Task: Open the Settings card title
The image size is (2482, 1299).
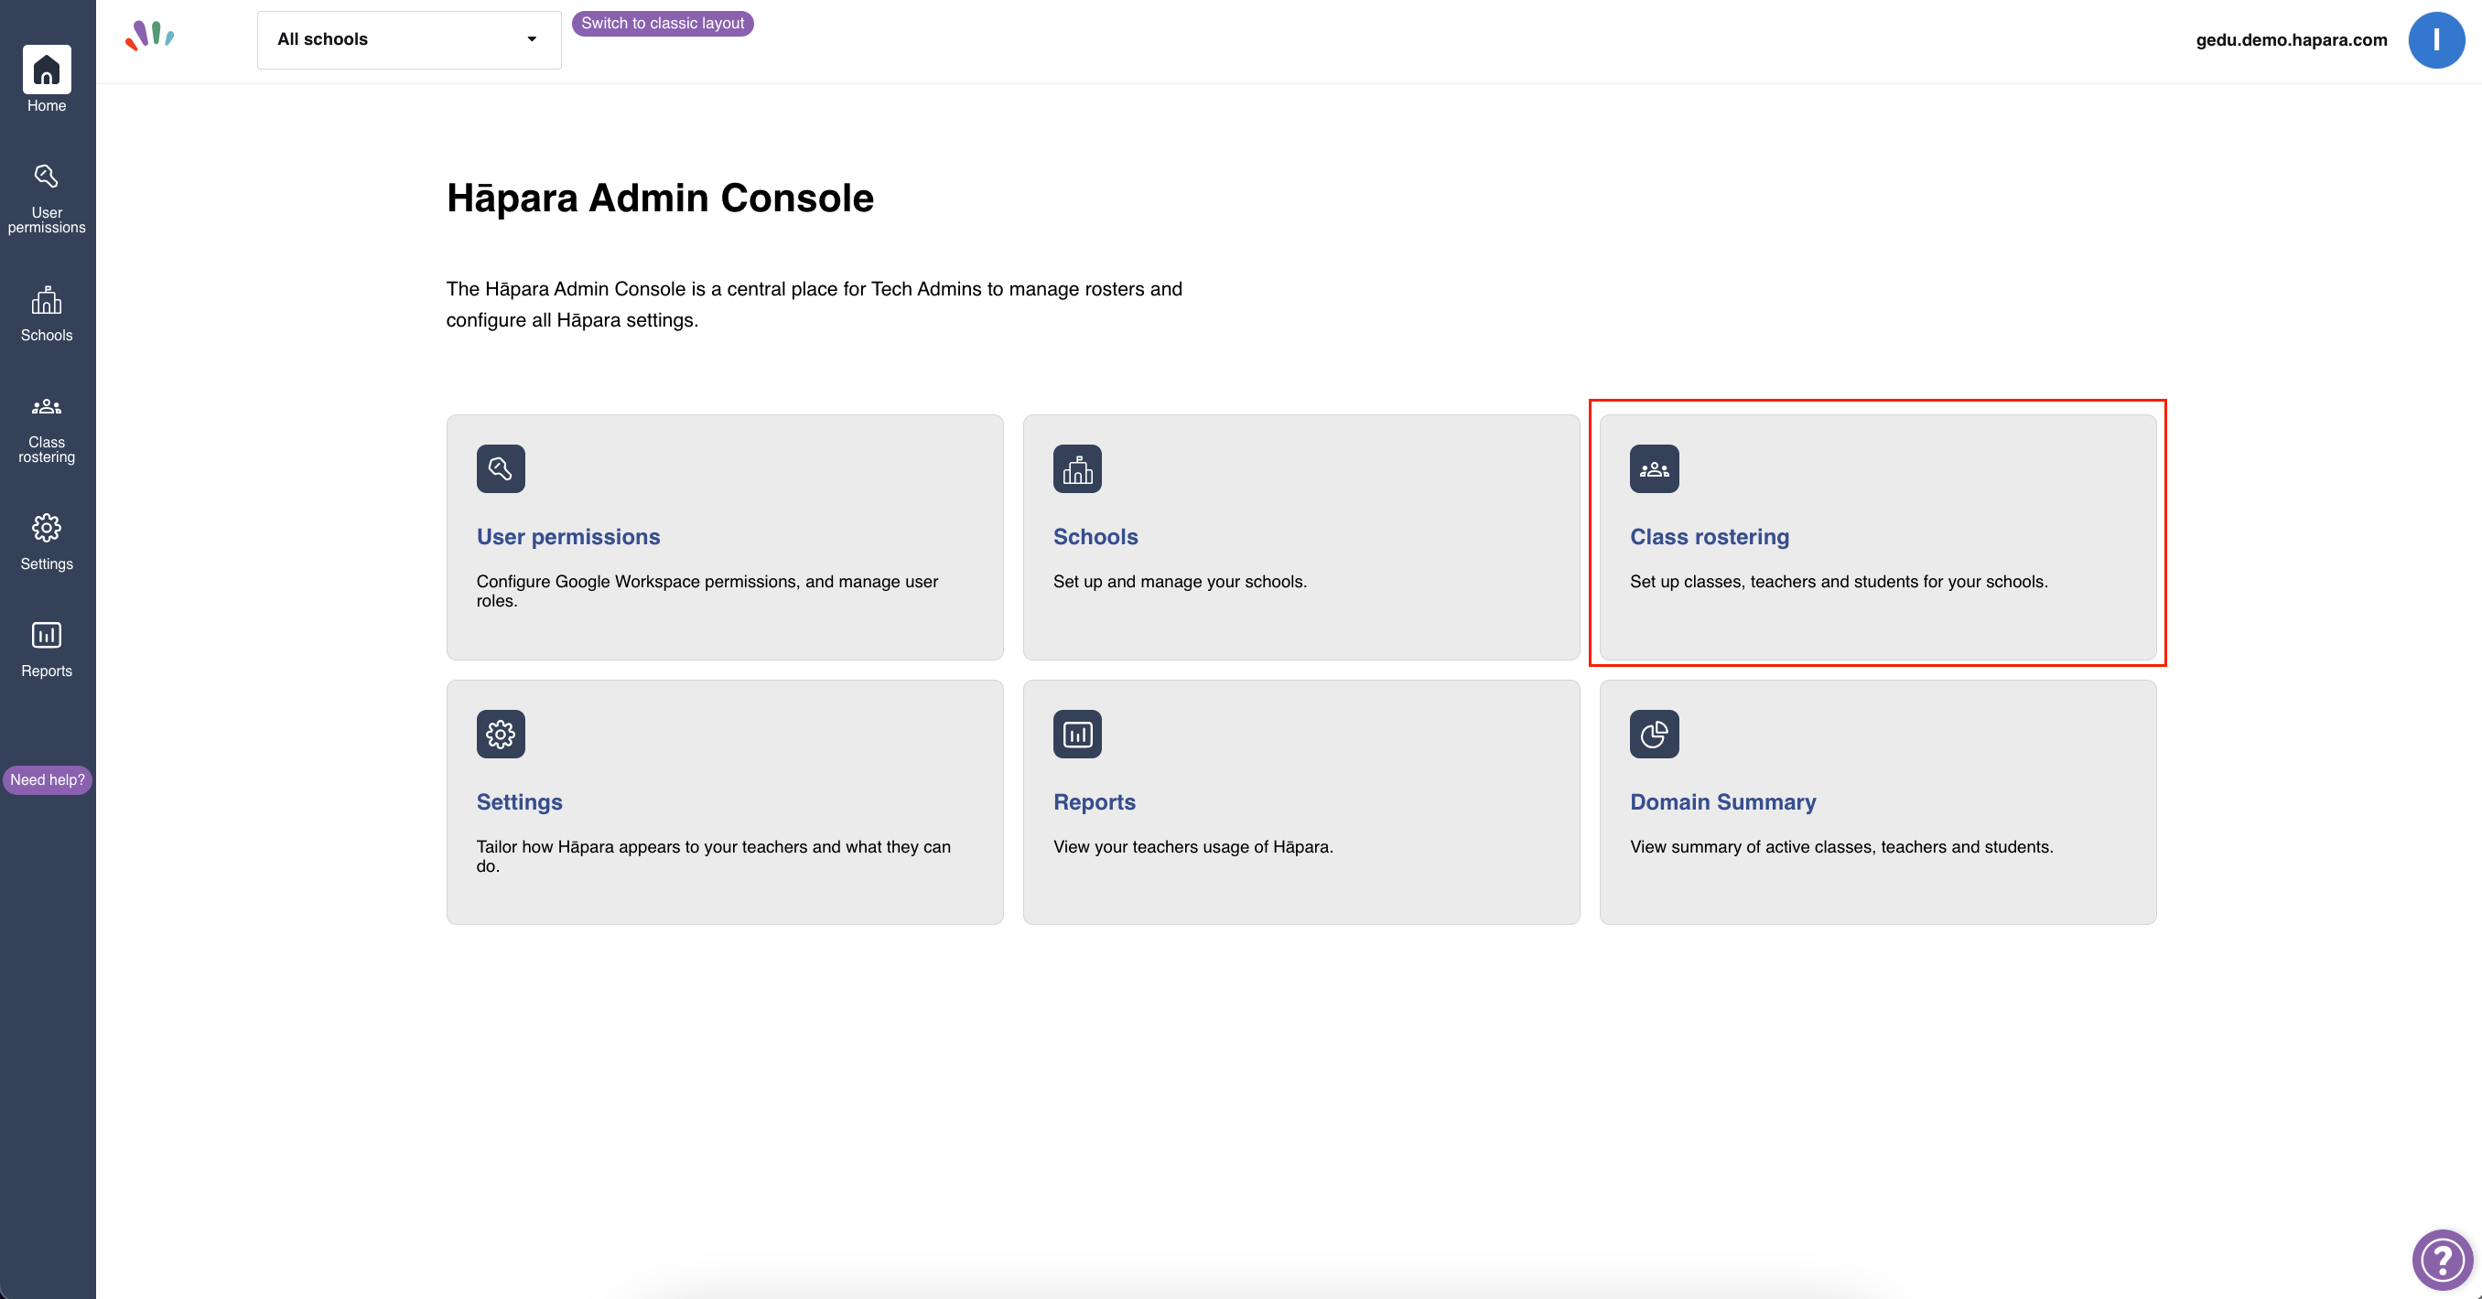Action: pos(519,802)
